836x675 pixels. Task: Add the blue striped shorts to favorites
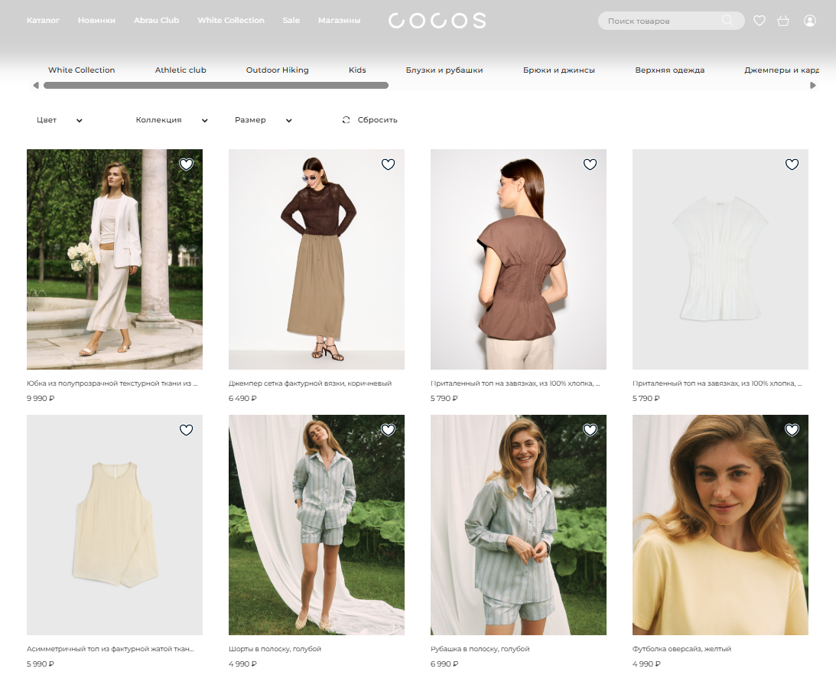(x=388, y=430)
